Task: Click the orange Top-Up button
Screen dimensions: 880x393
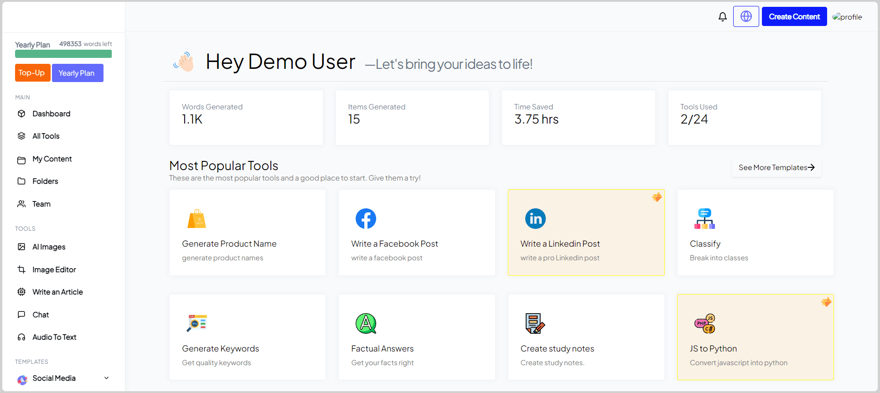Action: click(x=32, y=73)
